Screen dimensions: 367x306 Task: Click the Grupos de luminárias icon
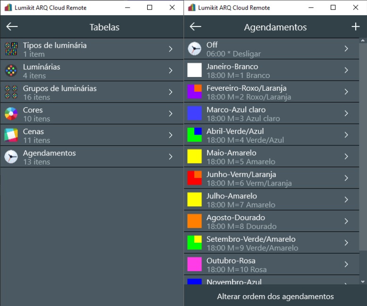tap(11, 92)
